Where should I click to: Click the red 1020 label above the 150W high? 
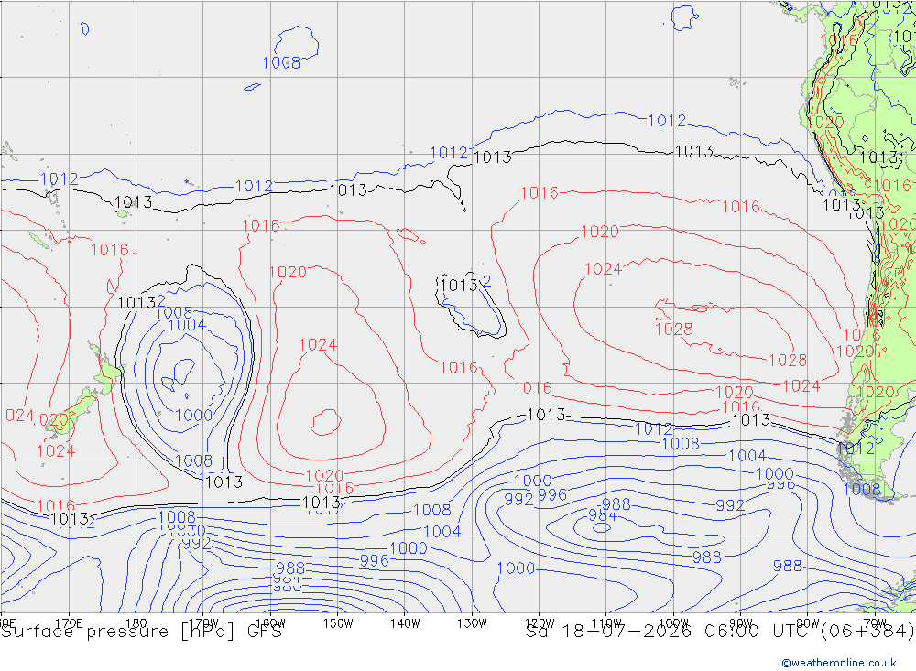(x=288, y=272)
